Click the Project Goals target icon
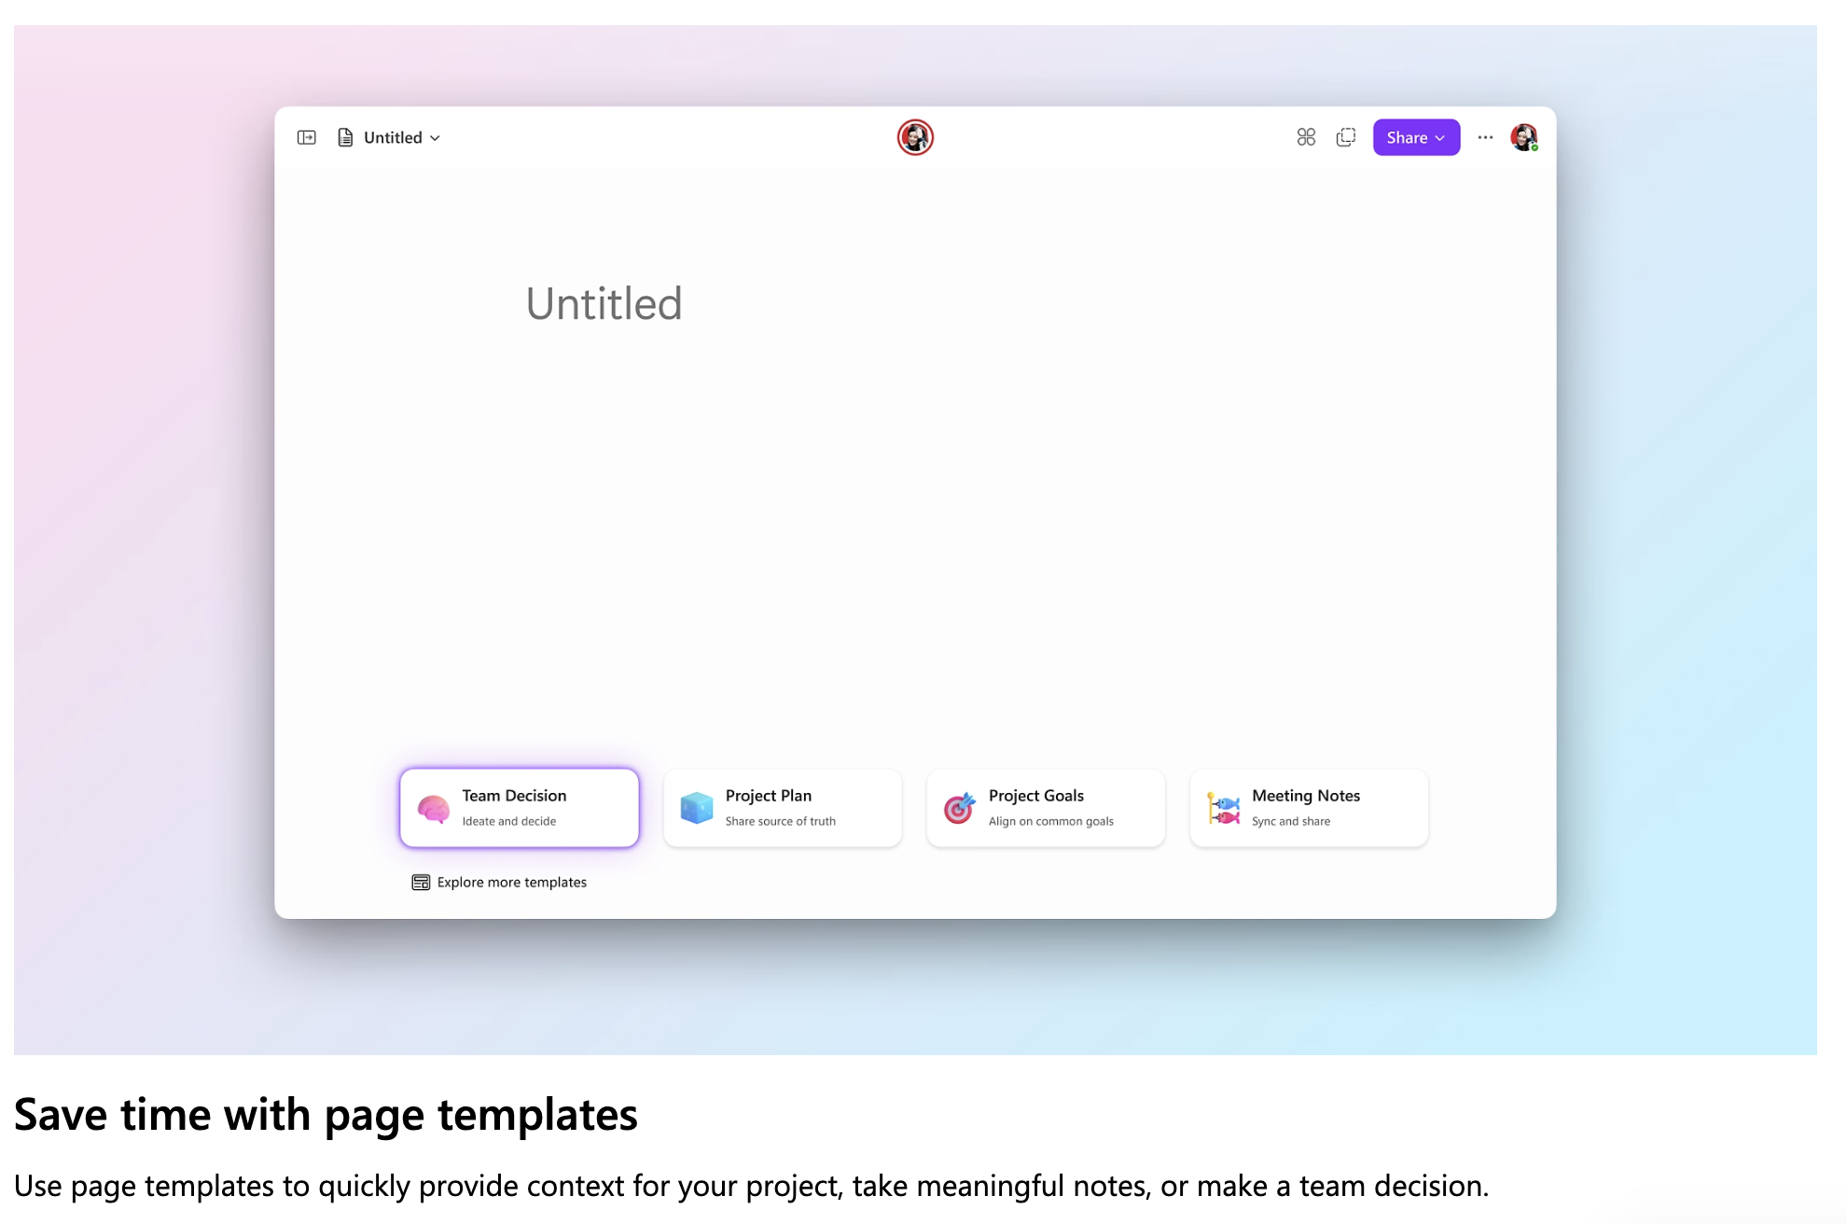The height and width of the screenshot is (1224, 1847). pyautogui.click(x=959, y=807)
